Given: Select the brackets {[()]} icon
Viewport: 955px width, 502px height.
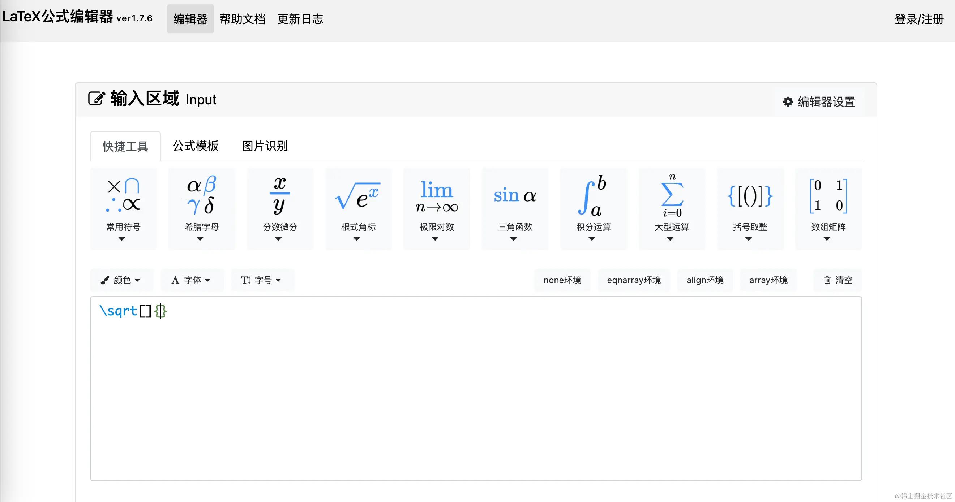Looking at the screenshot, I should 750,196.
